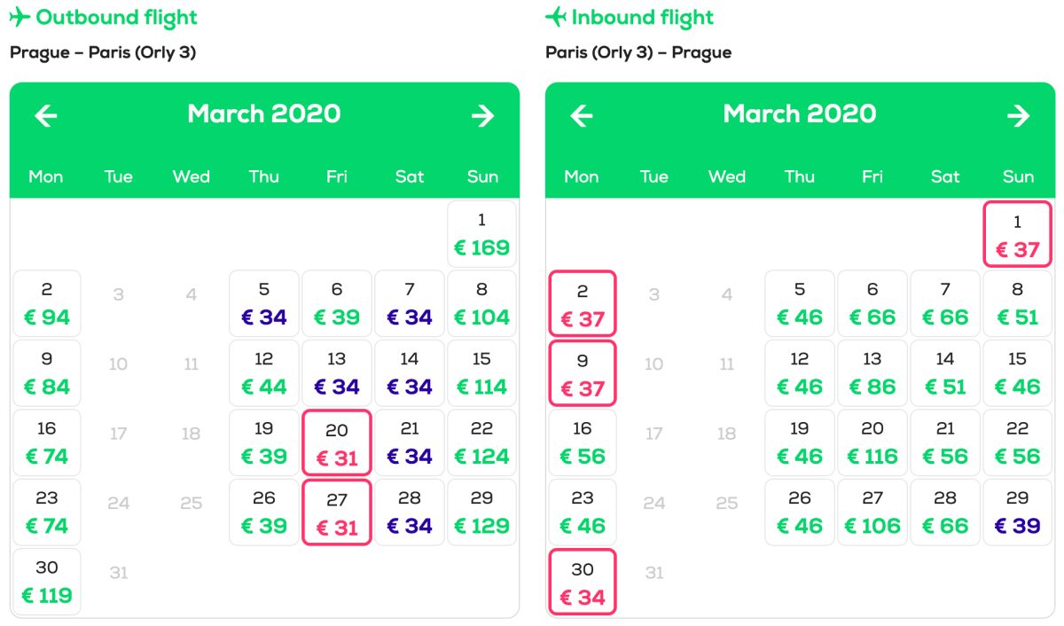Image resolution: width=1064 pixels, height=626 pixels.
Task: Pick outbound March 22 for €124
Action: 482,442
